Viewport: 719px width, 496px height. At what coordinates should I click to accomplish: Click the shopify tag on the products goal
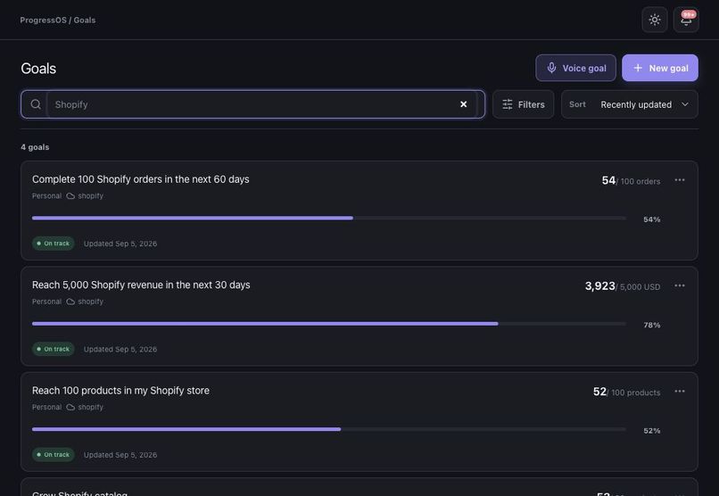point(86,407)
